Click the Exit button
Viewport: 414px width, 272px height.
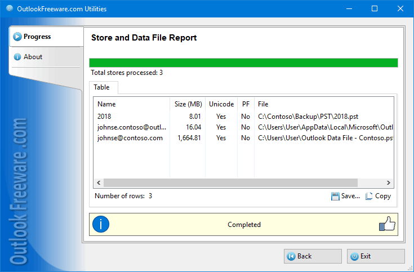(376, 256)
